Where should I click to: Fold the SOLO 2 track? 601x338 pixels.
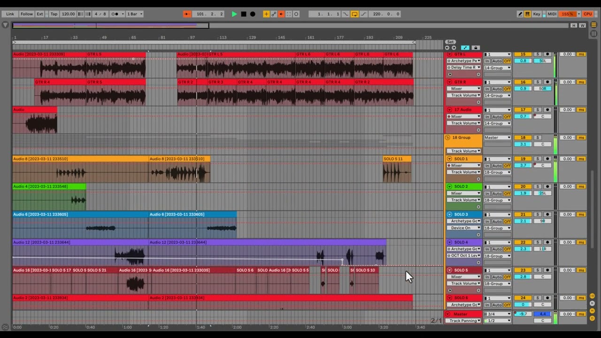click(449, 187)
